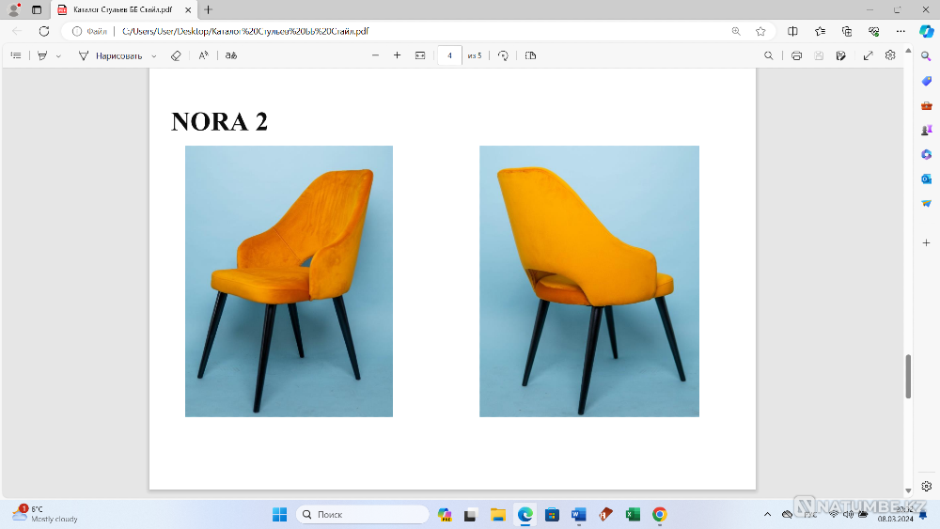Toggle page view layout button
The height and width of the screenshot is (529, 940).
530,55
